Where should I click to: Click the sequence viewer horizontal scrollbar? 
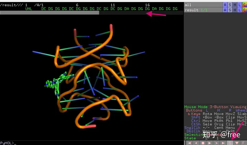click(50, 13)
